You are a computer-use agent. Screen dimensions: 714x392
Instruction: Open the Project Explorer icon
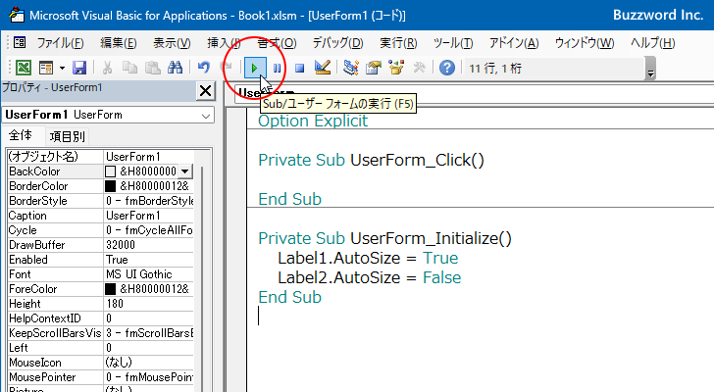click(x=351, y=69)
